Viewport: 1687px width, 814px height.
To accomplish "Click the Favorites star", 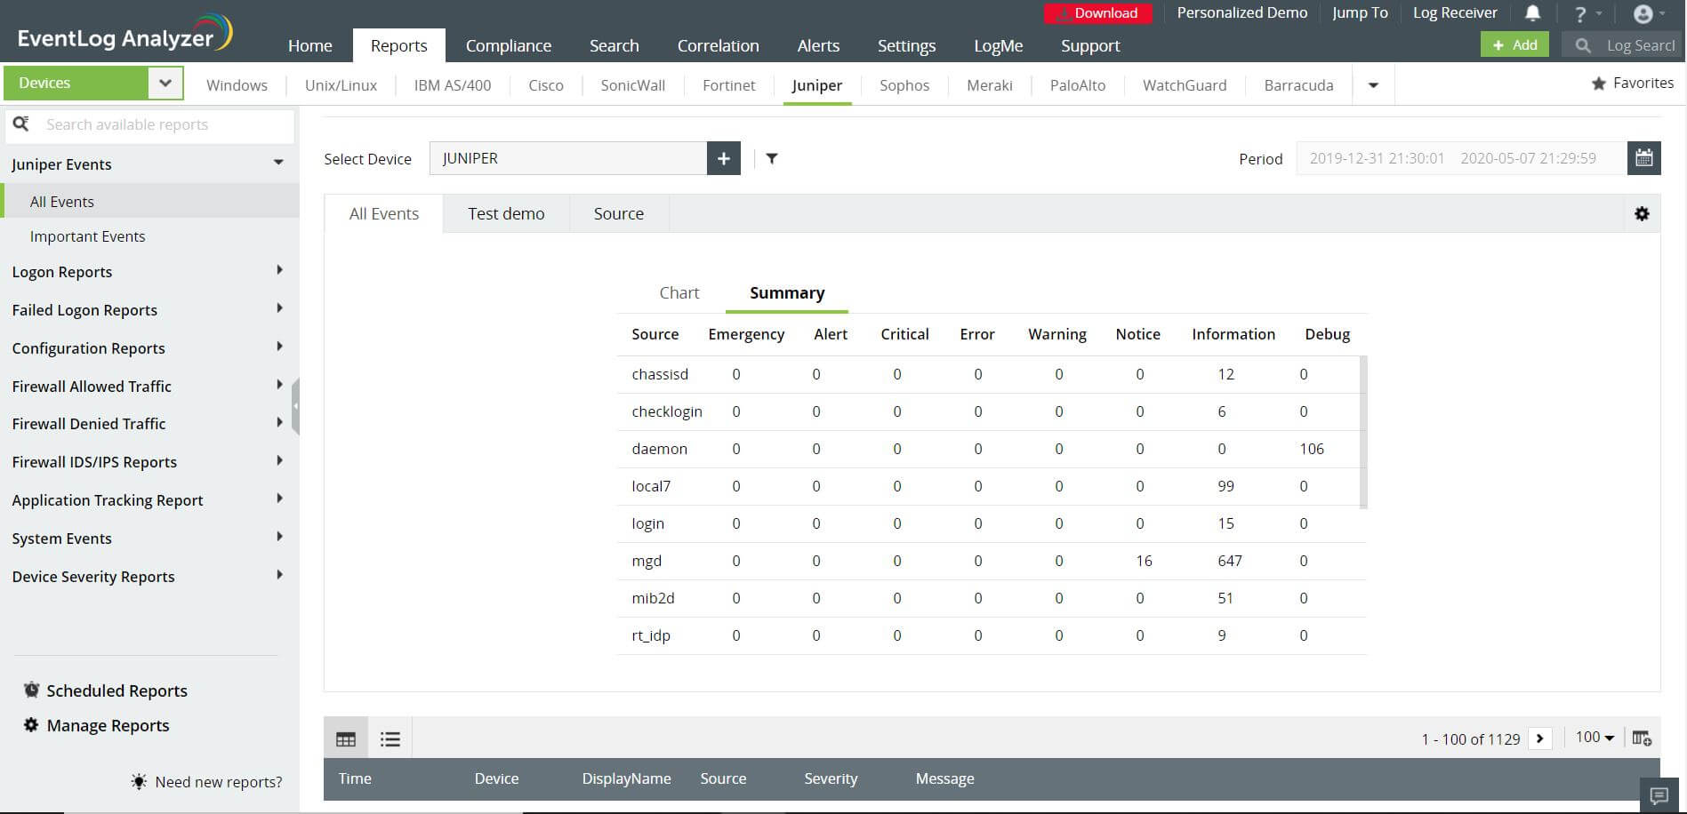I will [1599, 83].
